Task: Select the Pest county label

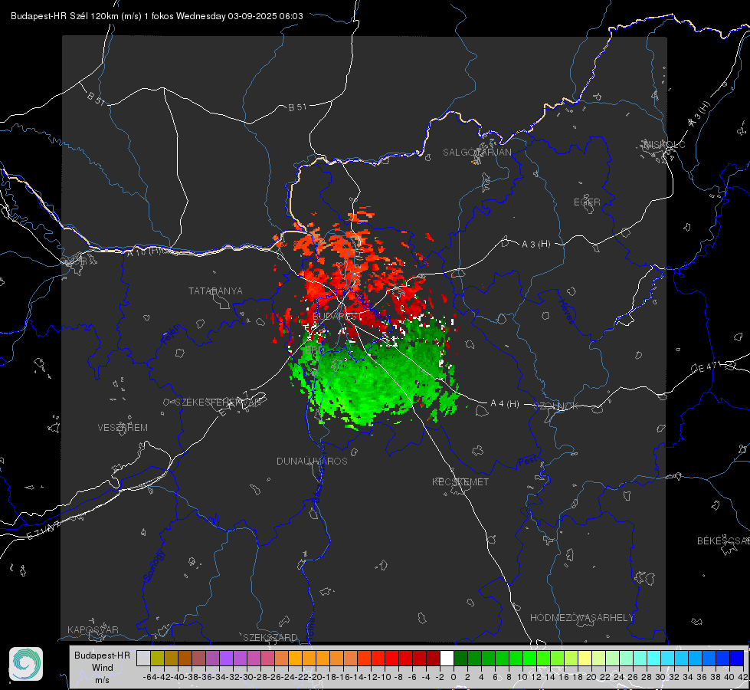Action: pos(527,462)
